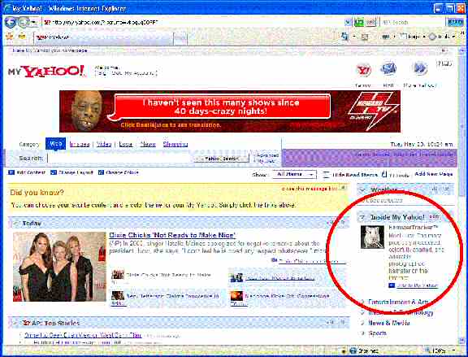The image size is (468, 357).
Task: Open the recent pages arrow beside Forward
Action: pyautogui.click(x=34, y=23)
